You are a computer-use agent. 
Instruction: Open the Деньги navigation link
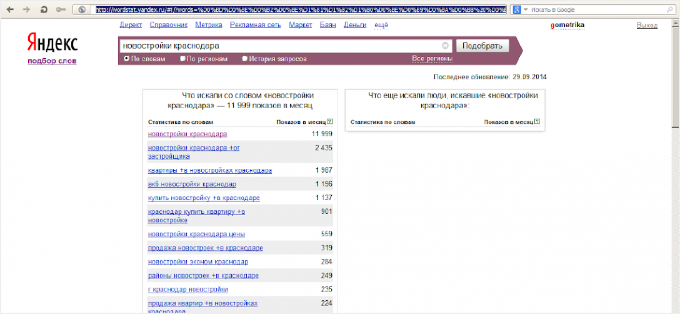tap(355, 25)
